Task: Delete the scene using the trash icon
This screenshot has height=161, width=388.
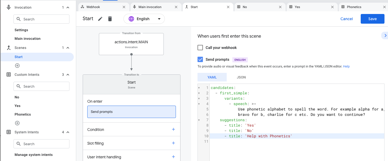Action: tap(110, 19)
